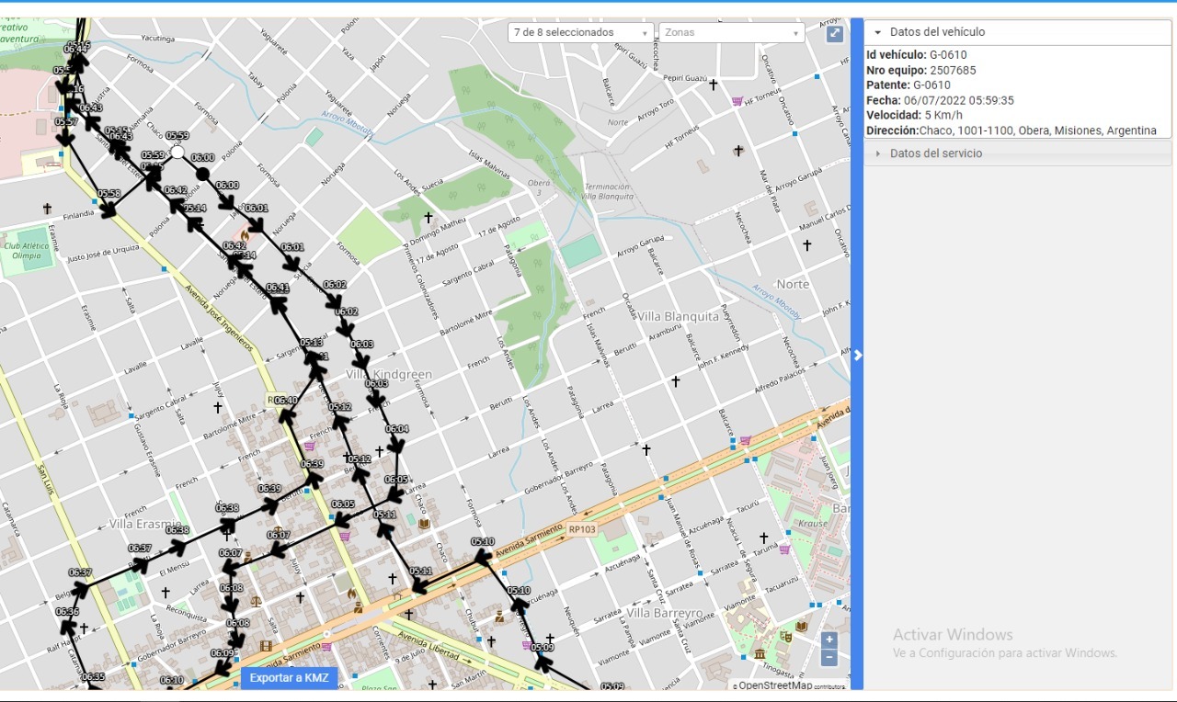Click the 06:04 route arrow marker
1177x702 pixels.
pyautogui.click(x=396, y=445)
